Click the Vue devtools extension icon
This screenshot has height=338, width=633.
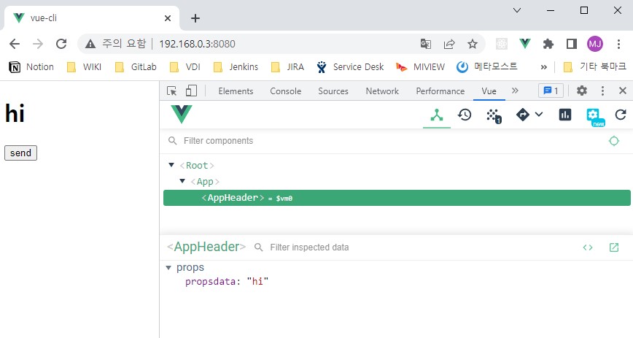(x=525, y=43)
